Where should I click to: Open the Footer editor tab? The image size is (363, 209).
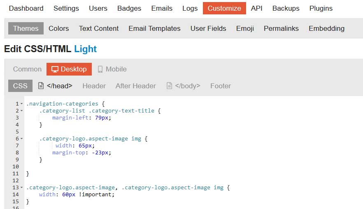tap(221, 86)
